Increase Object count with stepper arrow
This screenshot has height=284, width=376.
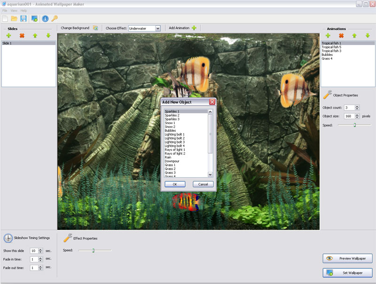[x=357, y=106]
